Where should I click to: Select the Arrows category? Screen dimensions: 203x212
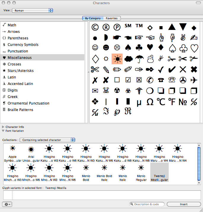pyautogui.click(x=42, y=31)
